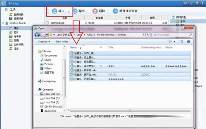Open the 信息 information section
Screen dimensions: 206x129
coord(14,49)
